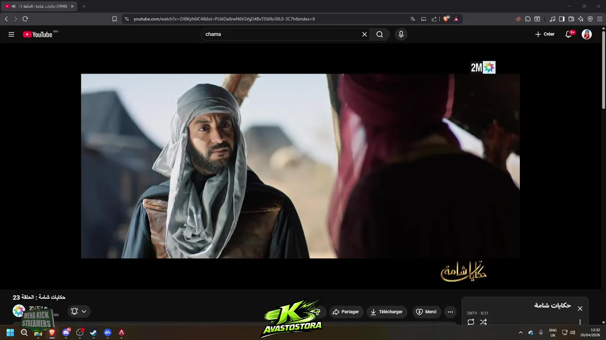Open Steam from the taskbar

coord(94,332)
